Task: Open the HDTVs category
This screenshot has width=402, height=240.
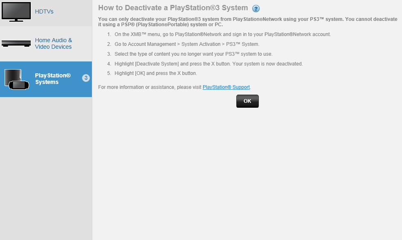Action: pyautogui.click(x=44, y=11)
